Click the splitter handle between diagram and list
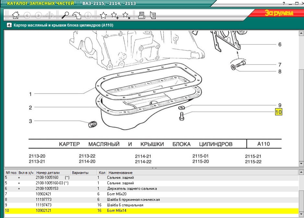This screenshot has width=304, height=218. (154, 168)
